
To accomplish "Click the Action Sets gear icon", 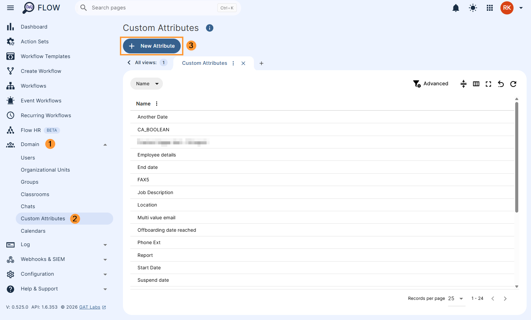I will (x=10, y=42).
